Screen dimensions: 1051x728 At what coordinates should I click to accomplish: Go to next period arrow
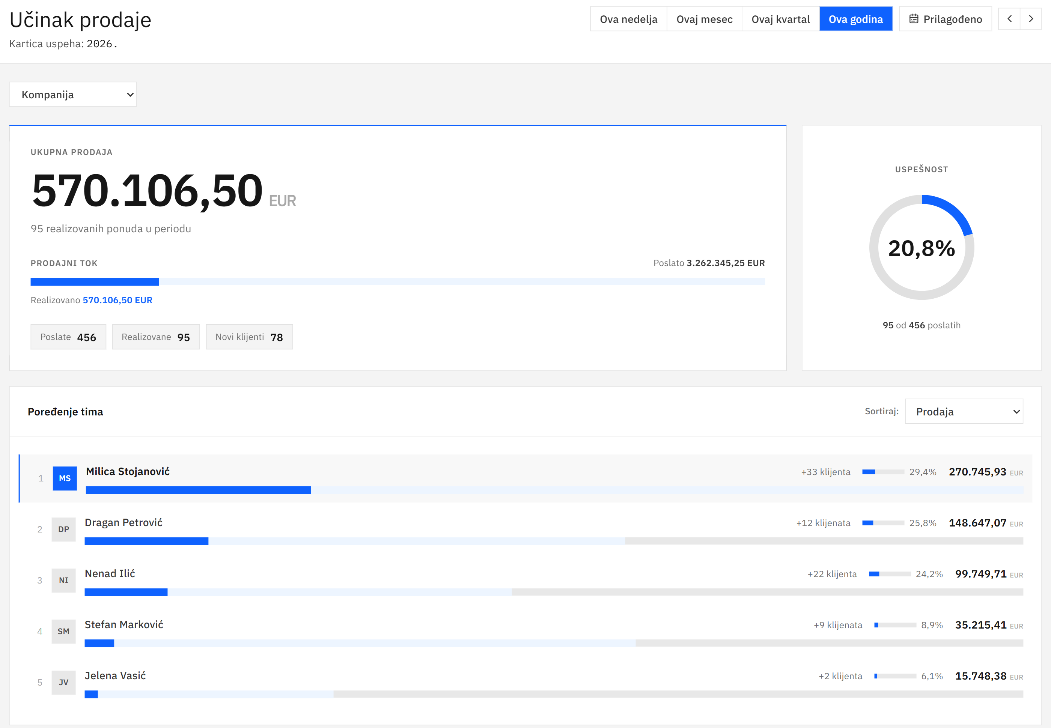pyautogui.click(x=1031, y=19)
